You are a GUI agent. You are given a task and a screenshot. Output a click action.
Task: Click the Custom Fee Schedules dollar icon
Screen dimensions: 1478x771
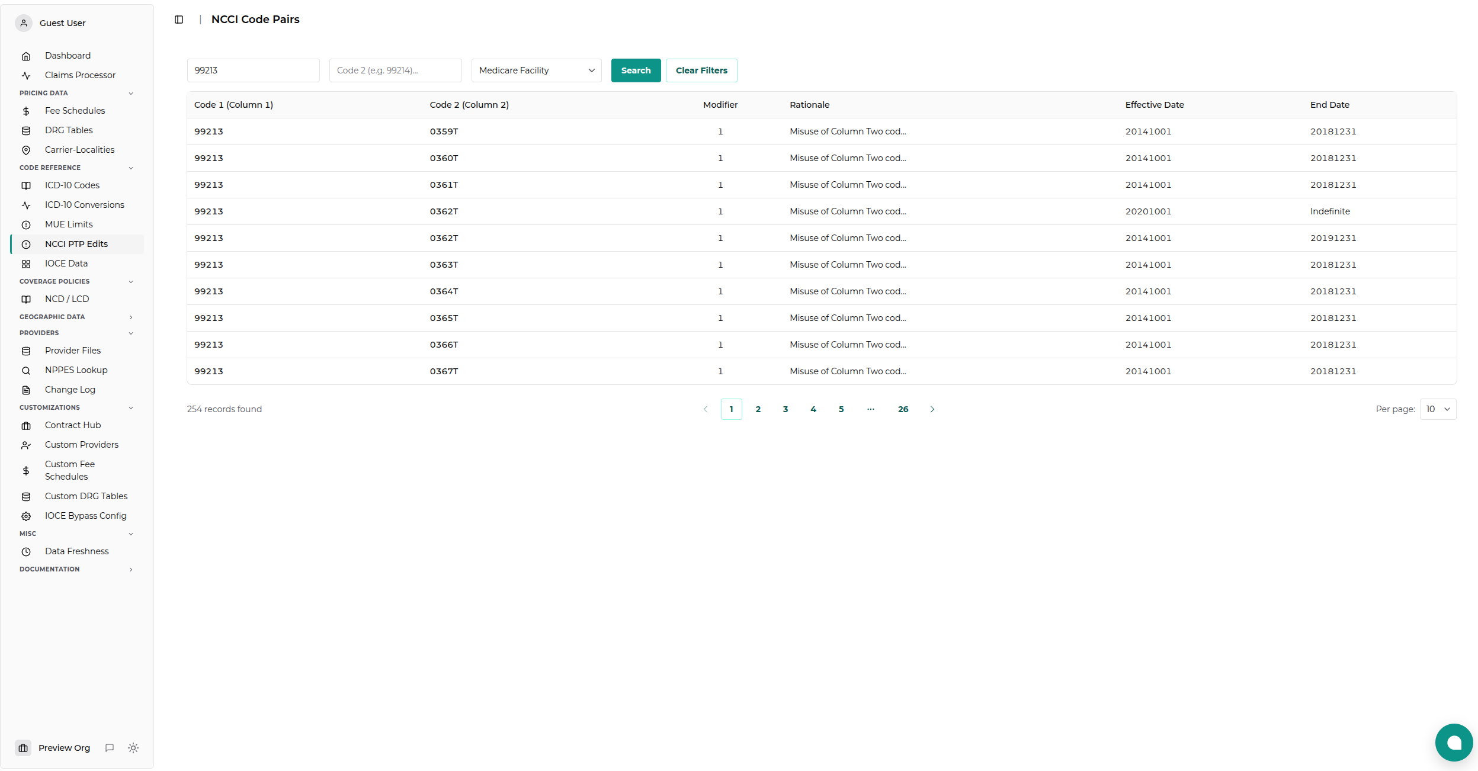tap(26, 471)
